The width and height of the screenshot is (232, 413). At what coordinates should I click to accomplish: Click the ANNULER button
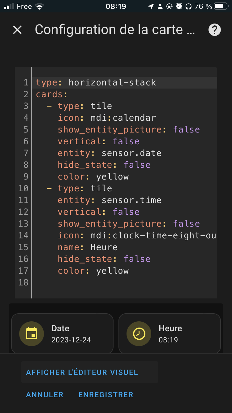(45, 395)
